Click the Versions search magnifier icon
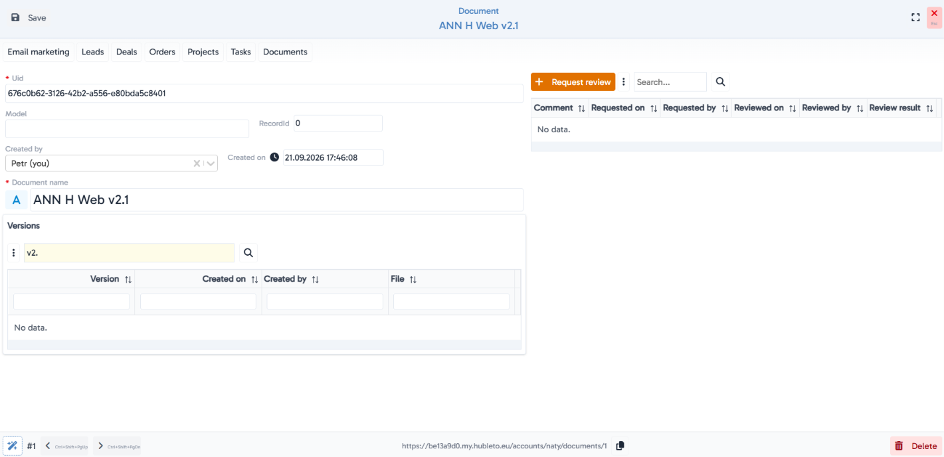Screen dimensions: 944x457 coord(248,252)
